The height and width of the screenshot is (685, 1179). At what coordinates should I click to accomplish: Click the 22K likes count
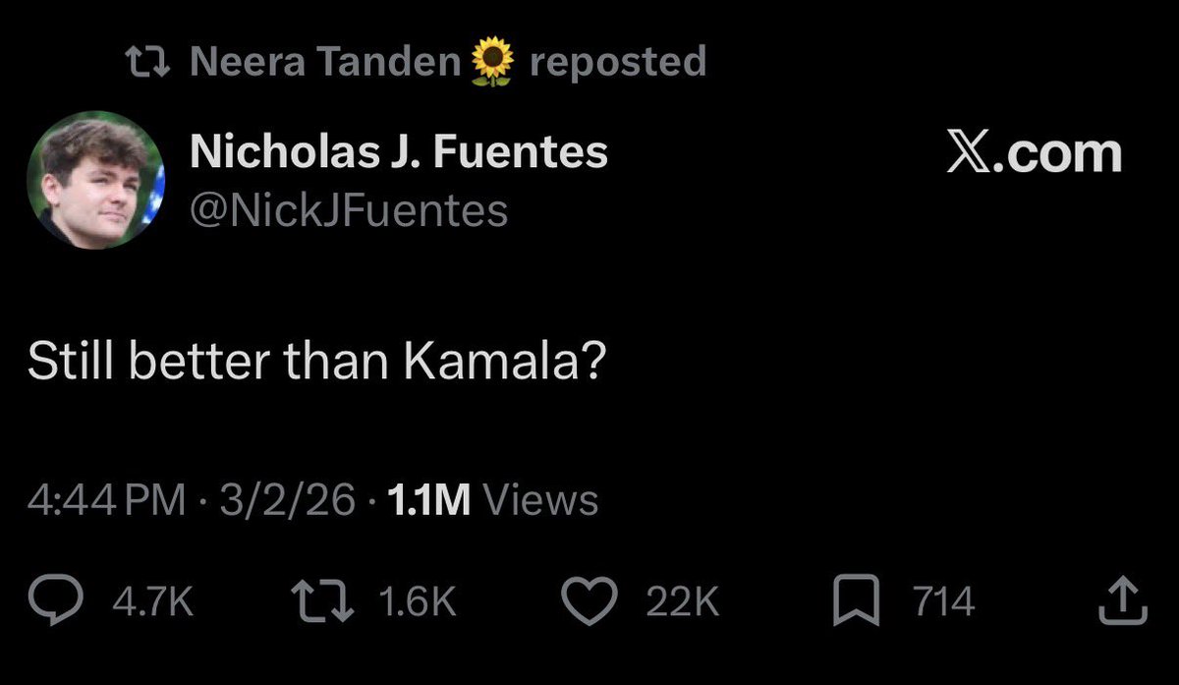(x=682, y=602)
